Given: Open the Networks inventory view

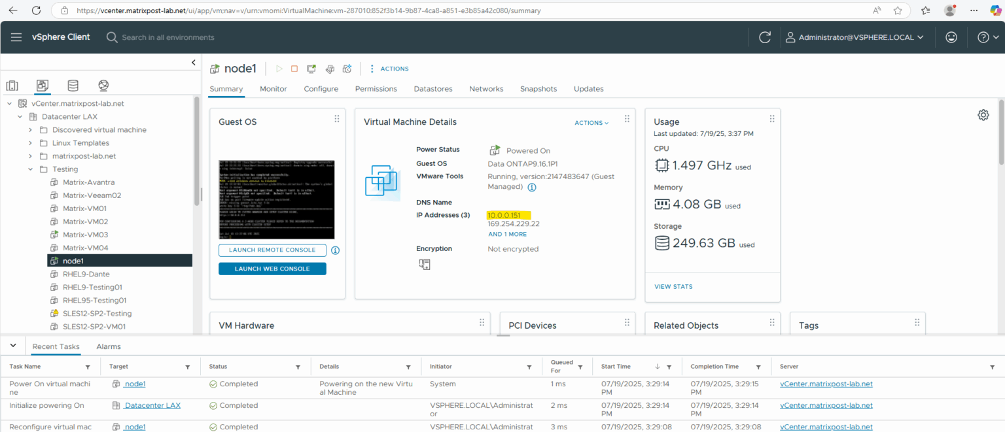Looking at the screenshot, I should [103, 86].
